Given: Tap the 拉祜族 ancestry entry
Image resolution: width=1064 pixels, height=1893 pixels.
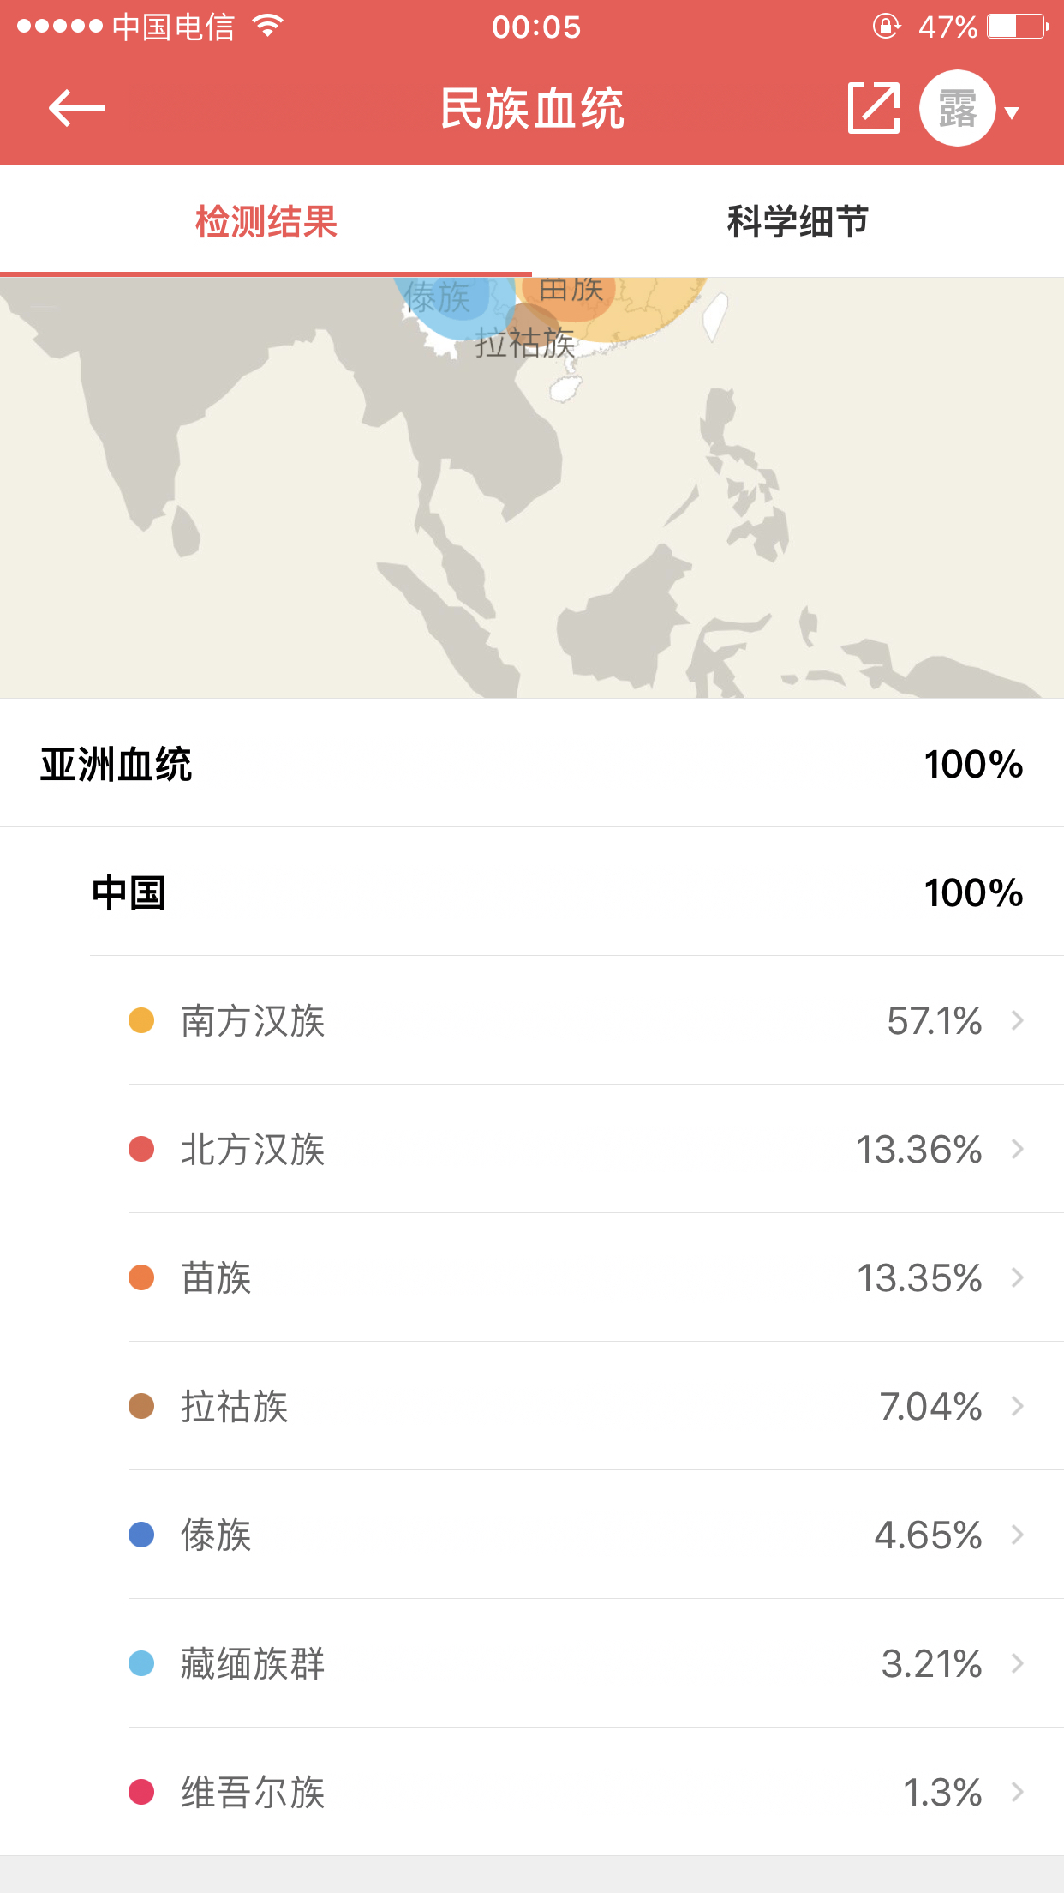Looking at the screenshot, I should [x=235, y=1406].
